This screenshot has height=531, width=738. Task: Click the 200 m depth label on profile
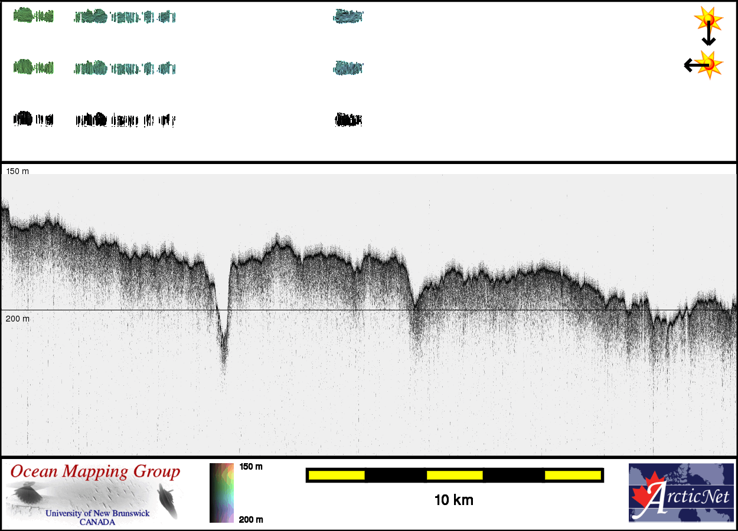click(17, 319)
